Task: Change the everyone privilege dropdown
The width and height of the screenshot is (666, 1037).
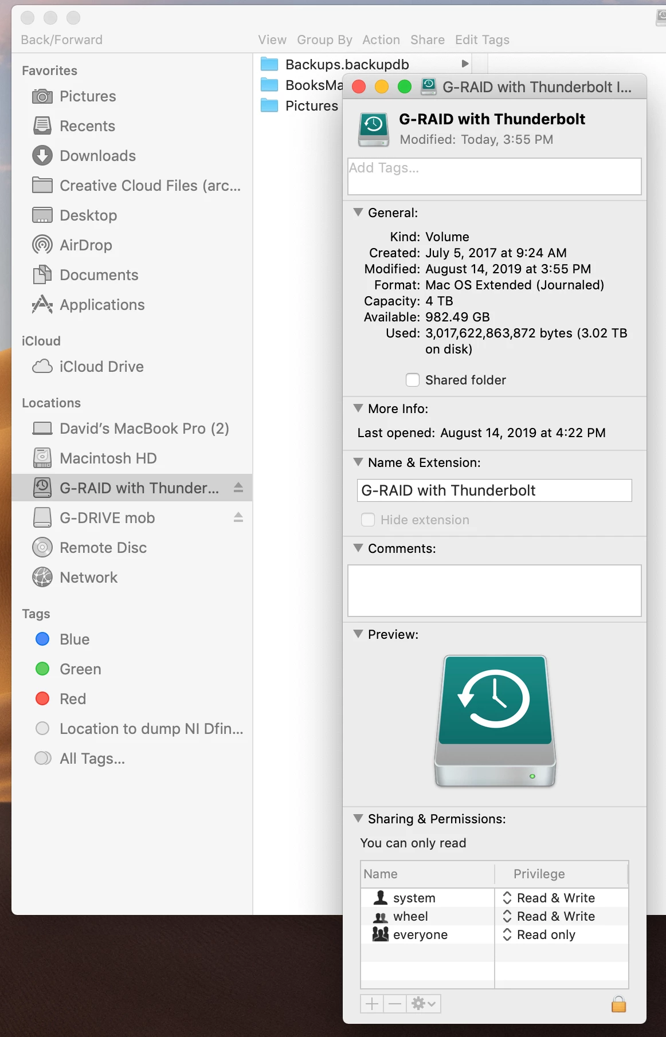Action: point(539,934)
